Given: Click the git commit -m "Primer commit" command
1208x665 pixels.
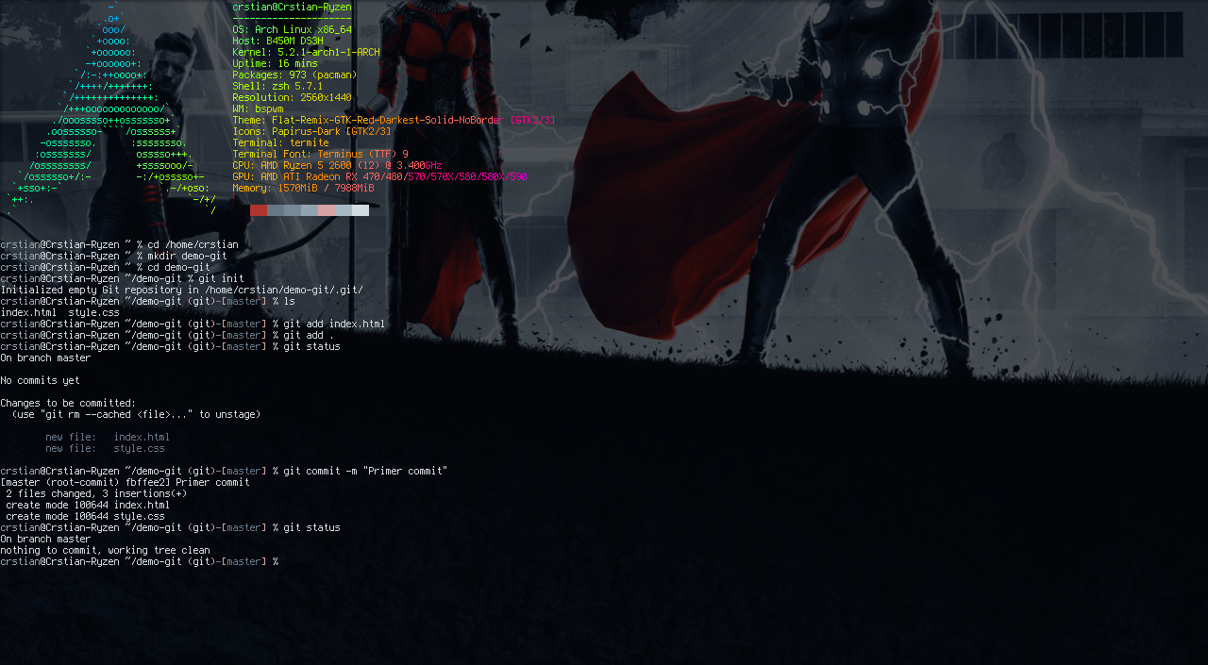Looking at the screenshot, I should [x=224, y=471].
